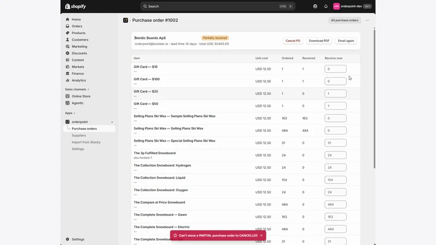The height and width of the screenshot is (245, 436).
Task: Expand the Apps section
Action: click(70, 113)
